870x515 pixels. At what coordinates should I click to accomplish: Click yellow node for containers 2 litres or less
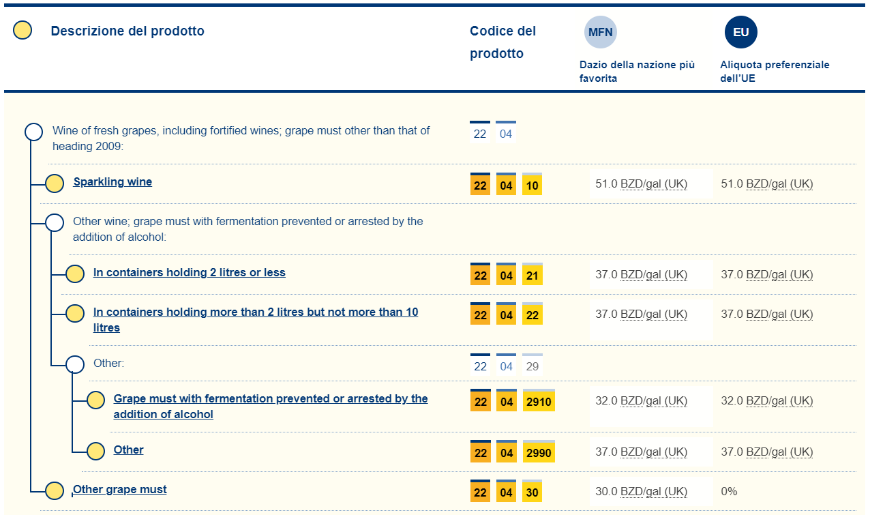click(75, 274)
